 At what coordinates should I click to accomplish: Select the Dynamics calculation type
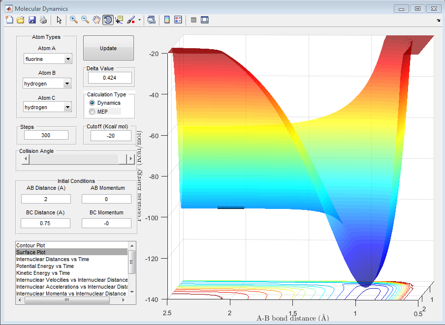(92, 103)
